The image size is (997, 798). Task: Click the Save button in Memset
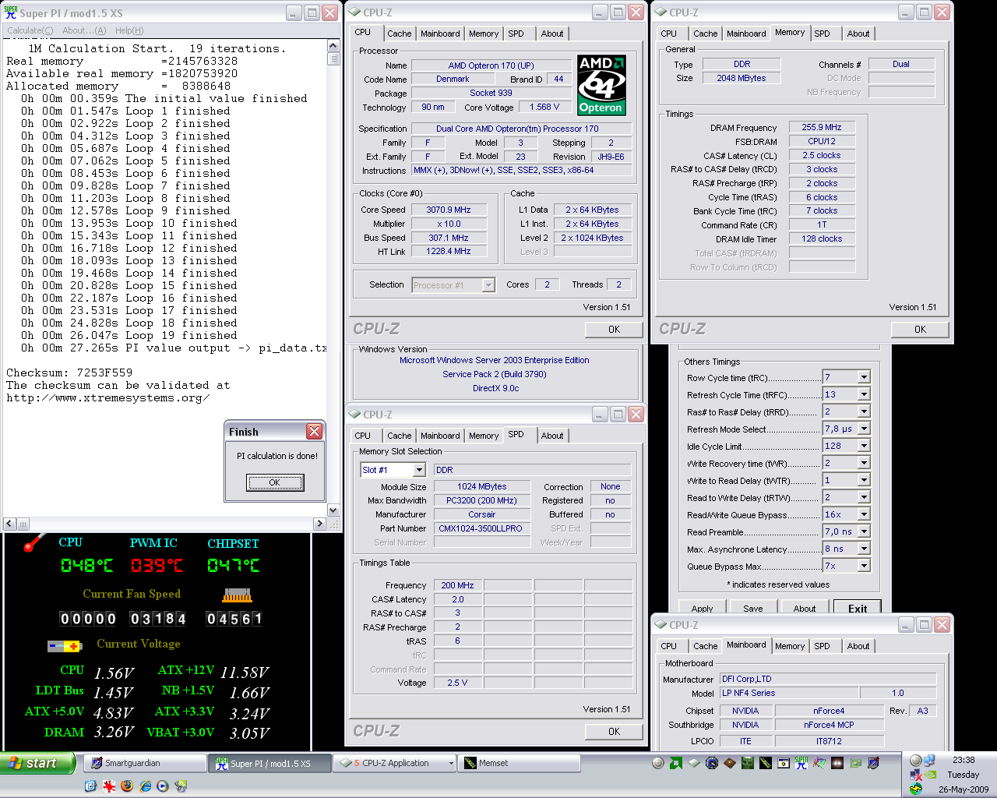point(753,609)
